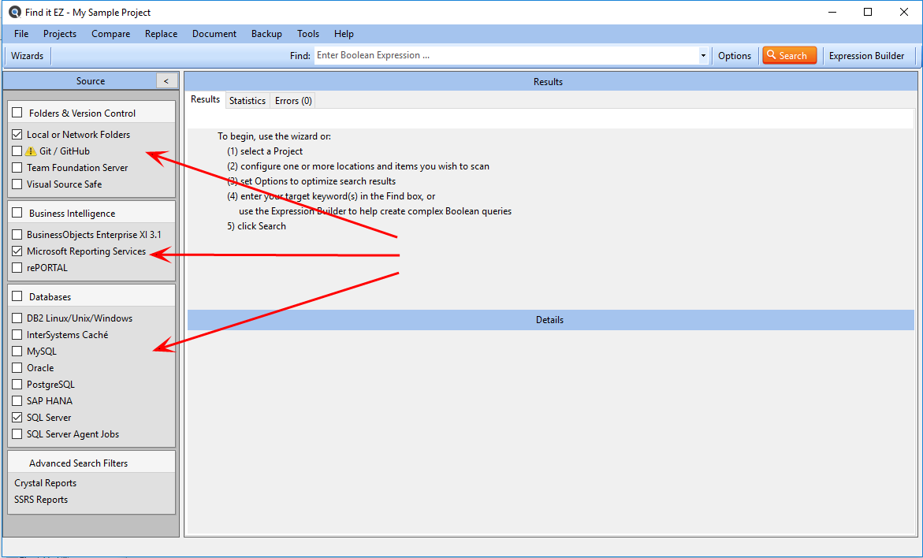Open the Projects menu
The image size is (923, 558).
click(60, 34)
